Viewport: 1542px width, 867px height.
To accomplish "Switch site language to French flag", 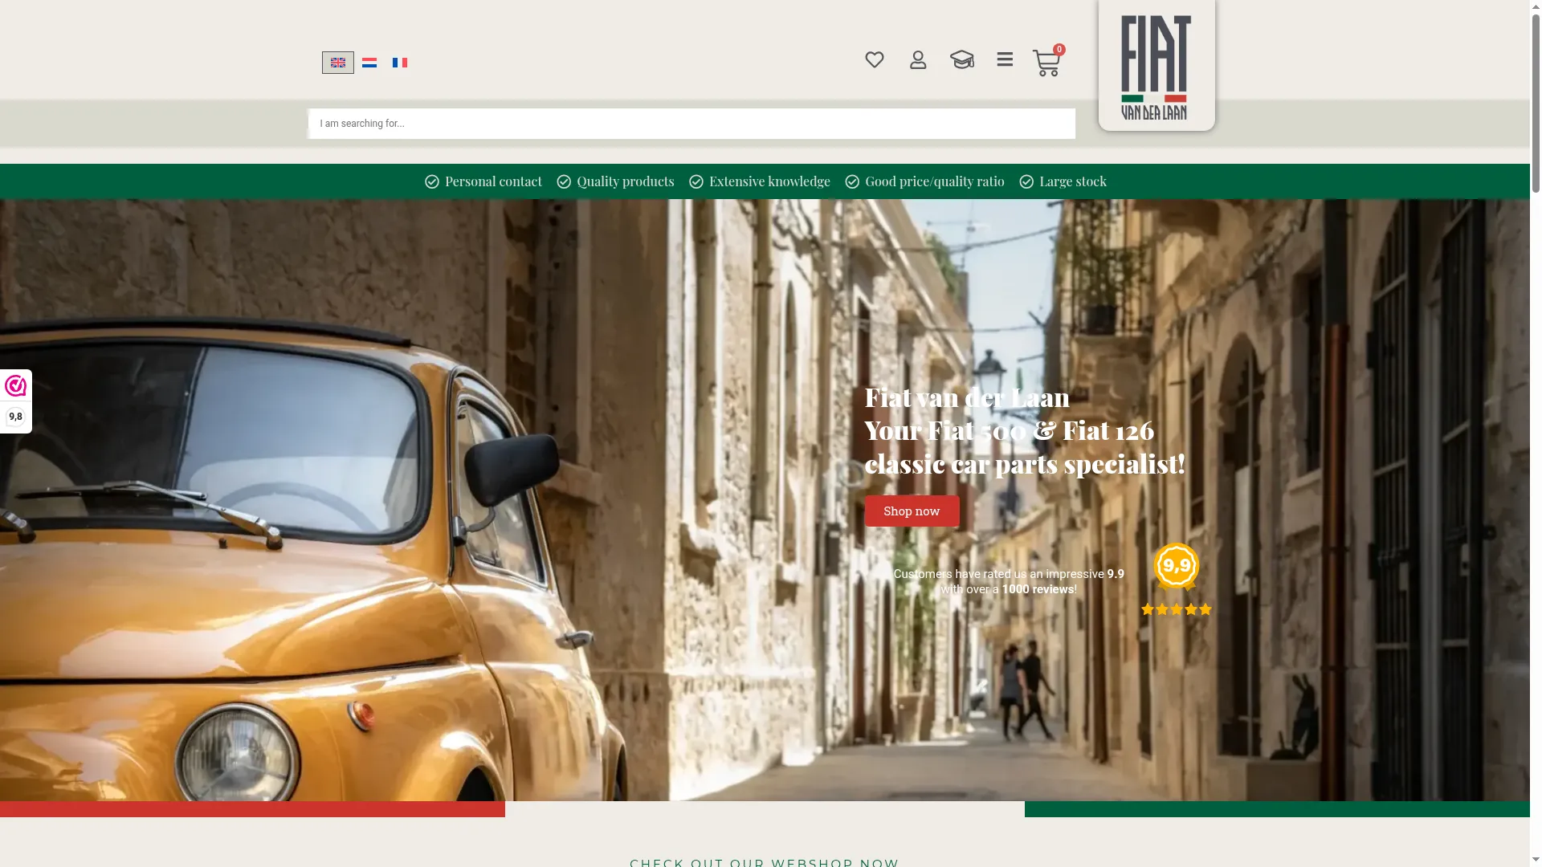I will 400,63.
